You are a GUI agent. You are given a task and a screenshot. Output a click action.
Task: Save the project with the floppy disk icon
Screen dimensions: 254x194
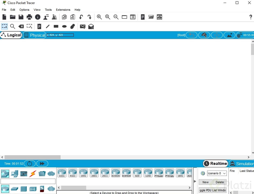(21, 17)
